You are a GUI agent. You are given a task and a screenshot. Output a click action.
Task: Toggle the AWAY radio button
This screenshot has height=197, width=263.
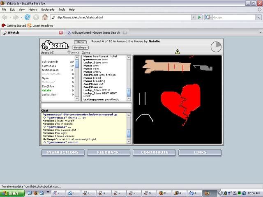click(69, 53)
